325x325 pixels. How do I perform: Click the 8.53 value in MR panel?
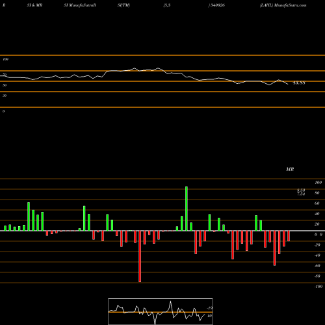301,190
